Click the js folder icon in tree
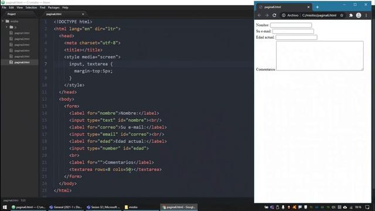 pyautogui.click(x=11, y=27)
